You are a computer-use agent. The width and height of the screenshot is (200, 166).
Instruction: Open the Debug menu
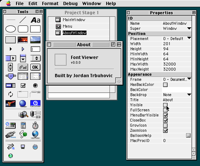point(70,3)
